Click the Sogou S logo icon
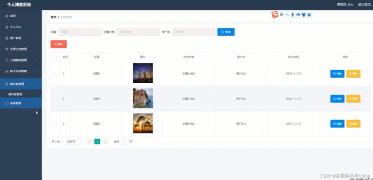Viewport: 373px width, 180px height. pos(275,14)
